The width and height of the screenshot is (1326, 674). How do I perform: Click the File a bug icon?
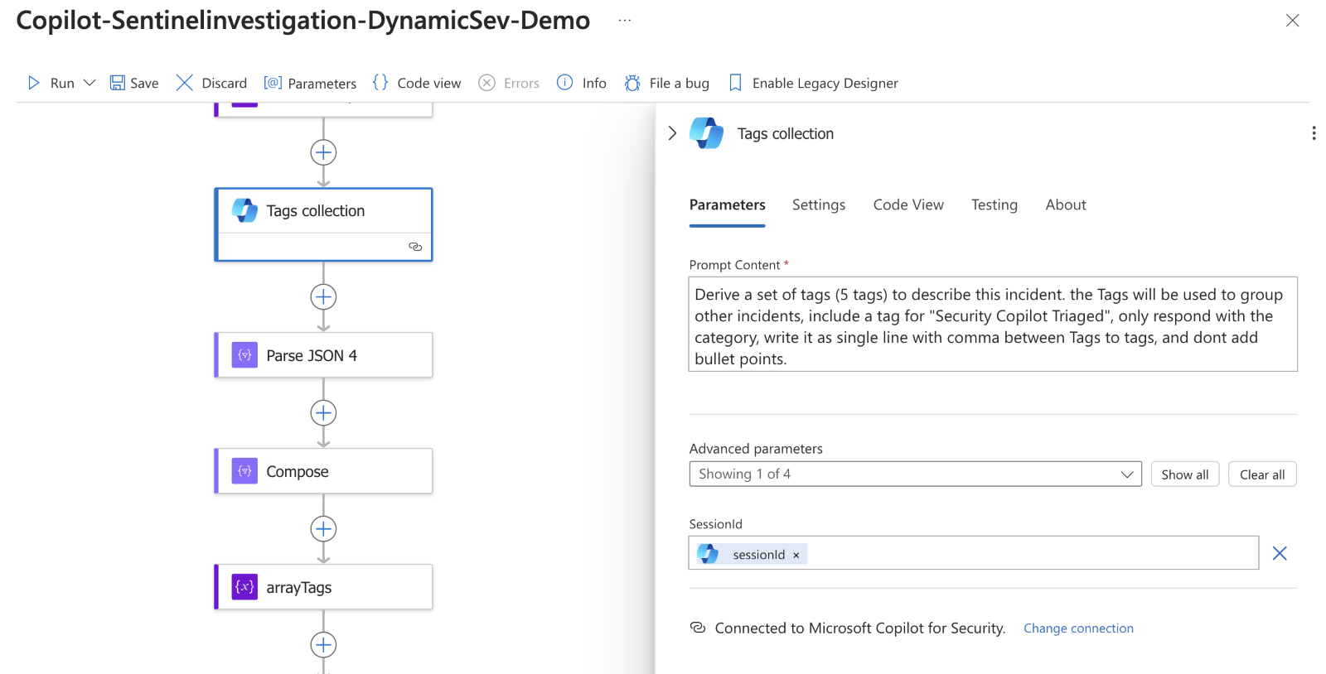pos(632,83)
